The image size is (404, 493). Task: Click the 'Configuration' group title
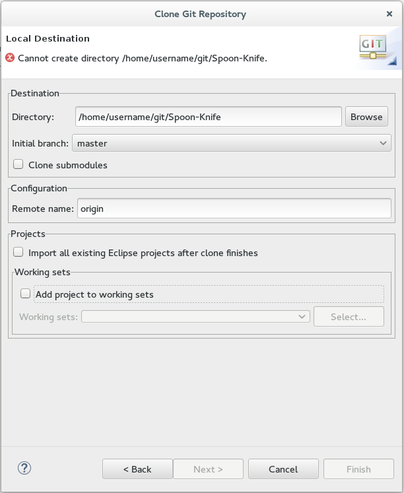point(39,188)
